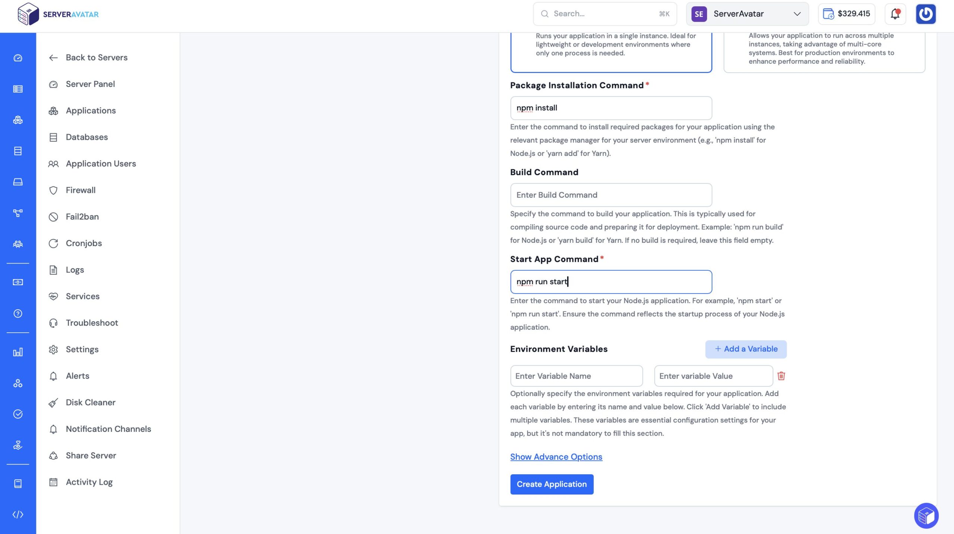Click the ServerAvatar logo
The image size is (954, 534).
pyautogui.click(x=58, y=14)
